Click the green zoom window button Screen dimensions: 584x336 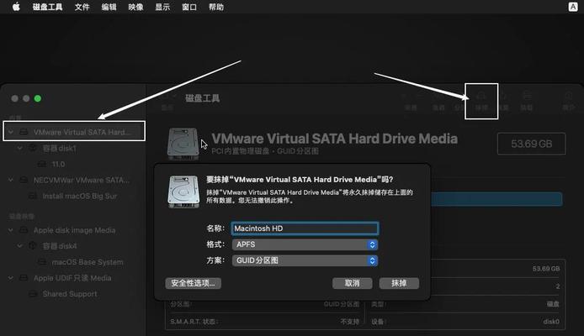38,98
